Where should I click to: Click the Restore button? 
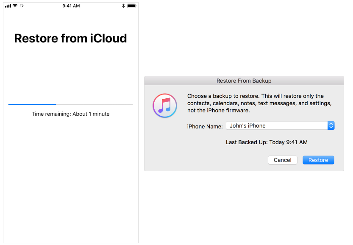click(x=318, y=160)
